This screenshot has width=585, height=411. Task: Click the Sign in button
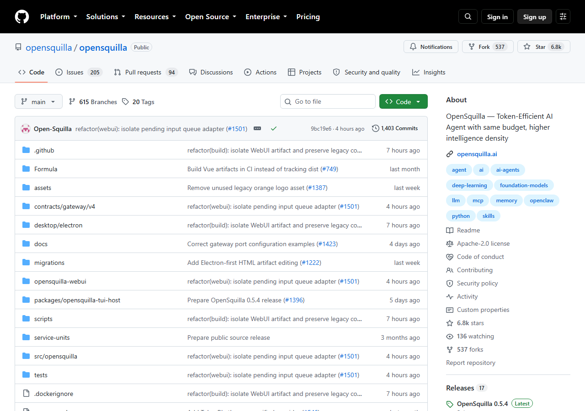pyautogui.click(x=497, y=16)
